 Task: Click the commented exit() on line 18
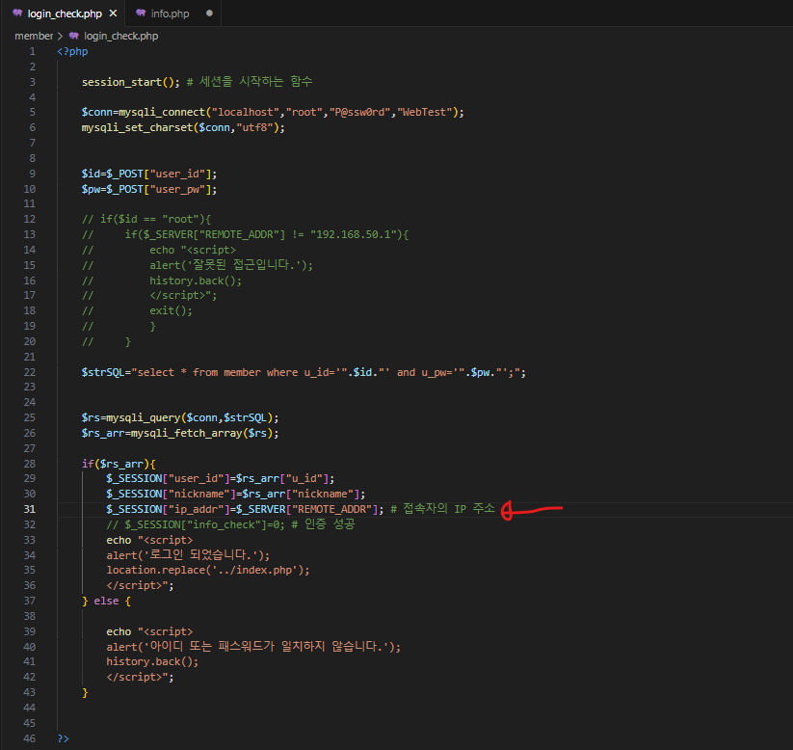coord(171,311)
